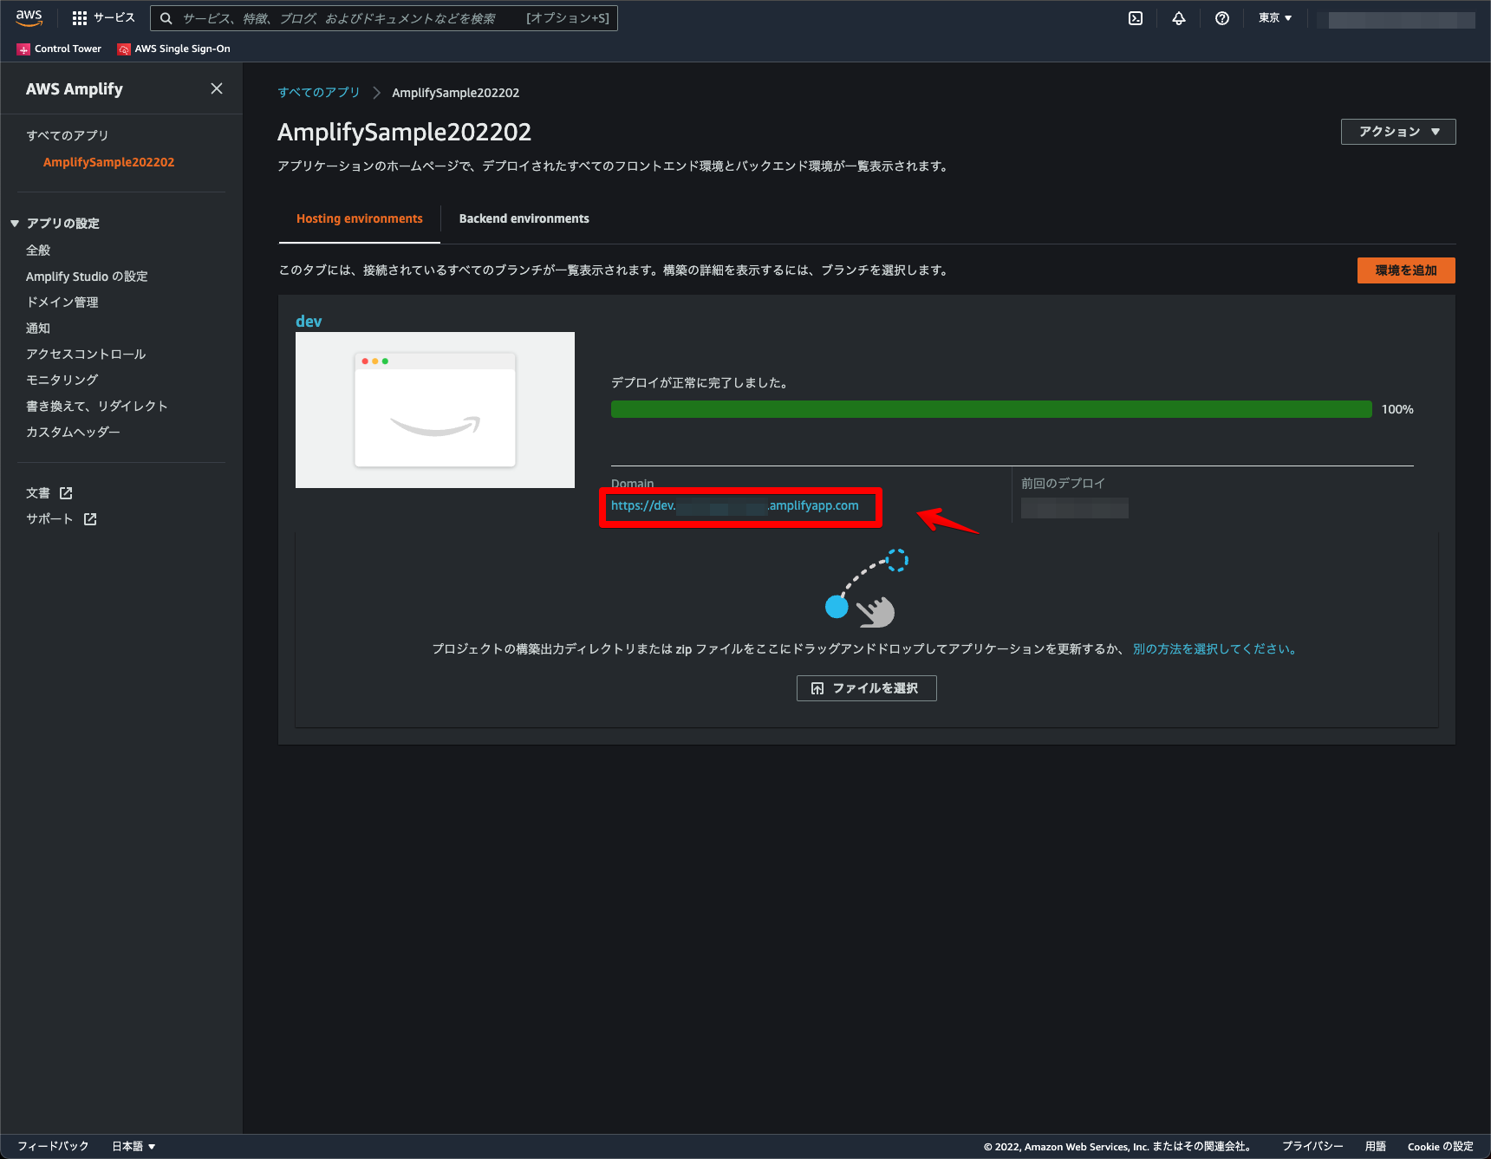Screen dimensions: 1491x1159
Task: Open the help question mark icon
Action: [x=1222, y=18]
